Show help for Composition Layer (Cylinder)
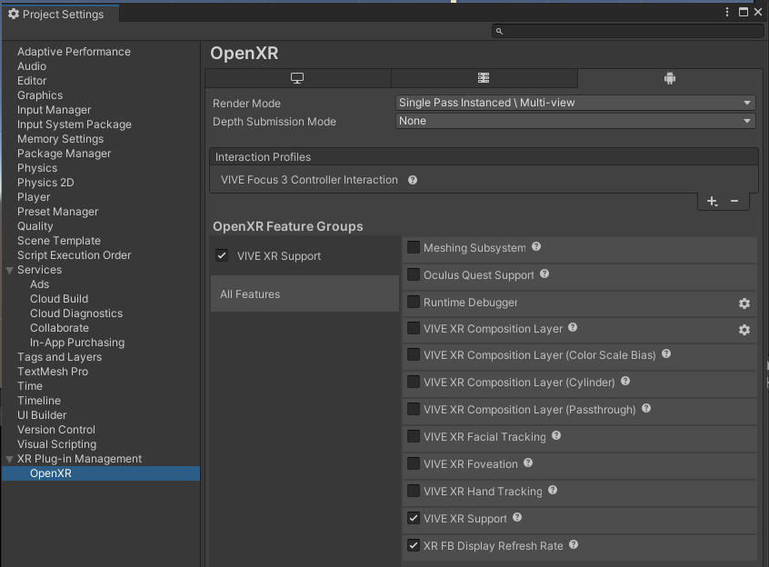This screenshot has height=567, width=769. pyautogui.click(x=624, y=381)
